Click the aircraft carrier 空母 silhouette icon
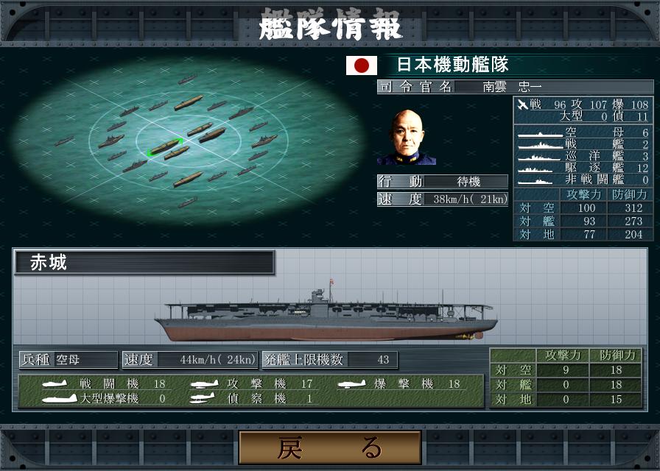This screenshot has height=471, width=660. click(540, 134)
